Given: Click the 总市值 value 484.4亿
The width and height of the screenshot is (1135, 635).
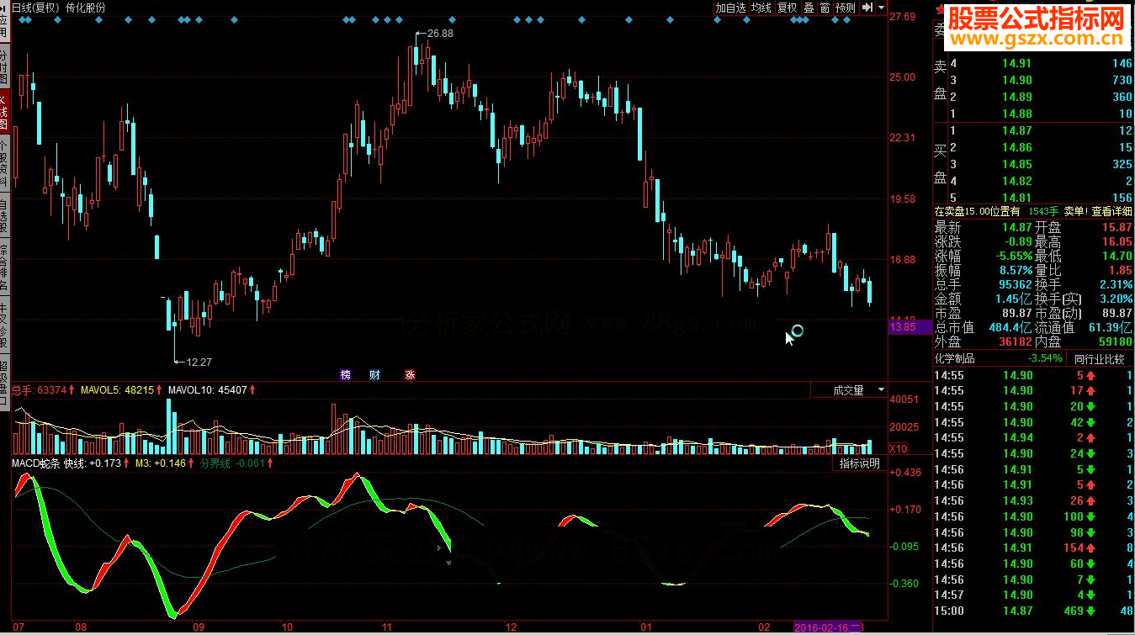Looking at the screenshot, I should coord(1011,327).
